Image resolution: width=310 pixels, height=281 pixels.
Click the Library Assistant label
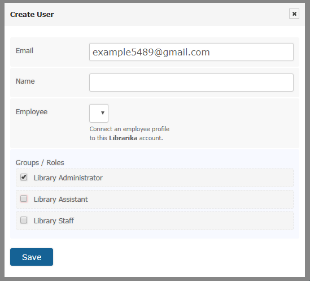point(60,199)
